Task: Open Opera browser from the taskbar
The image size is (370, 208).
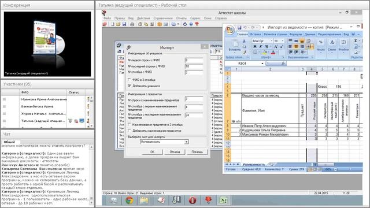Action: click(x=193, y=200)
